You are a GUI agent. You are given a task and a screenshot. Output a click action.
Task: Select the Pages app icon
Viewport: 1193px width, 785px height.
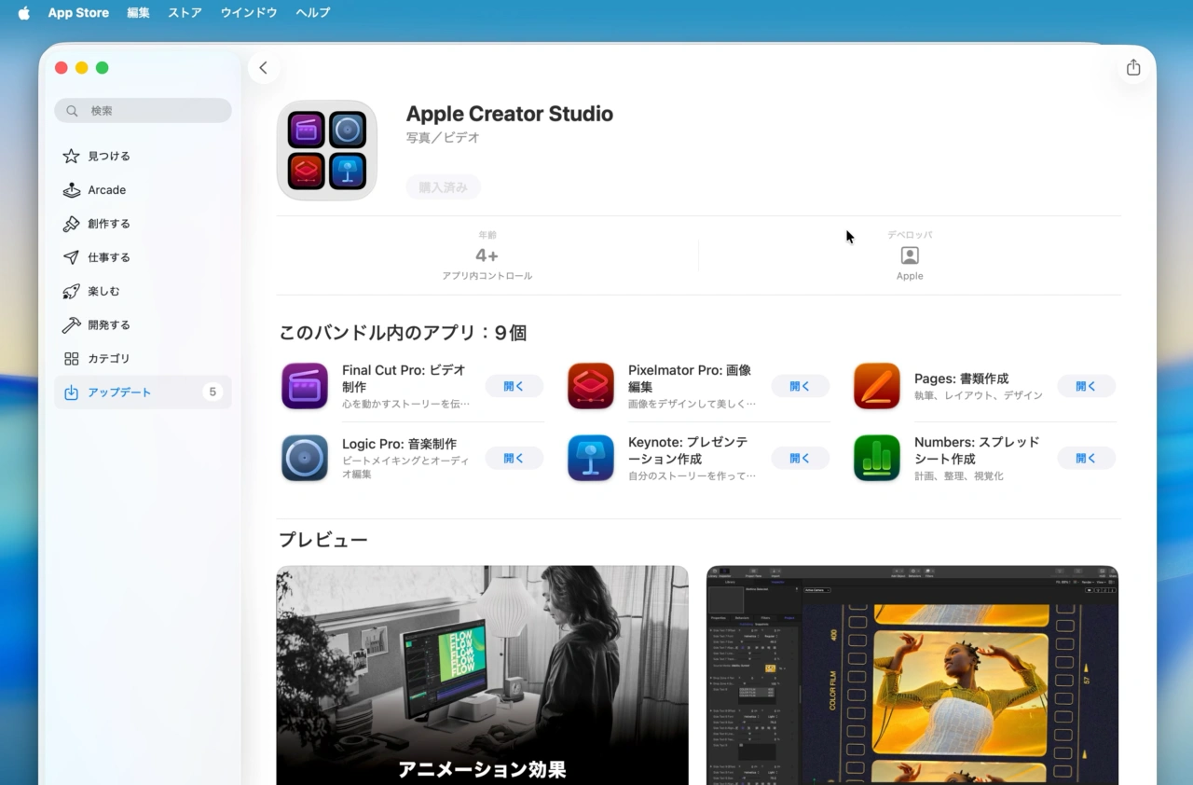tap(876, 386)
